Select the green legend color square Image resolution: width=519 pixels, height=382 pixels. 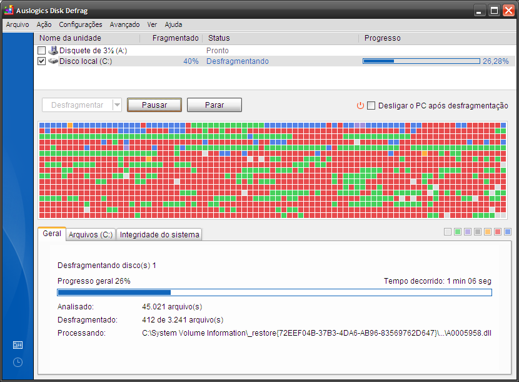458,232
